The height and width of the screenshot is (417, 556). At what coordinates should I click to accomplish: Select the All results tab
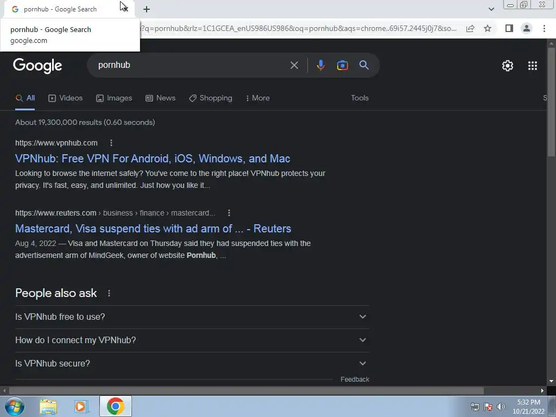(25, 98)
